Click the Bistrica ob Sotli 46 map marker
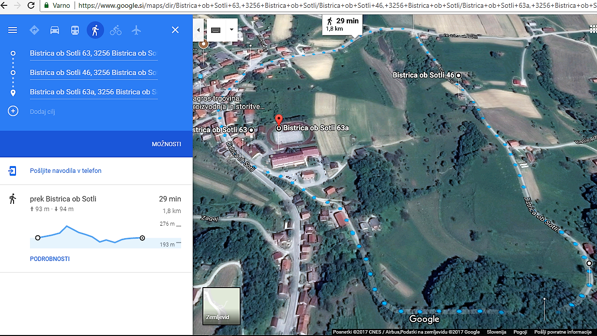 (x=459, y=75)
